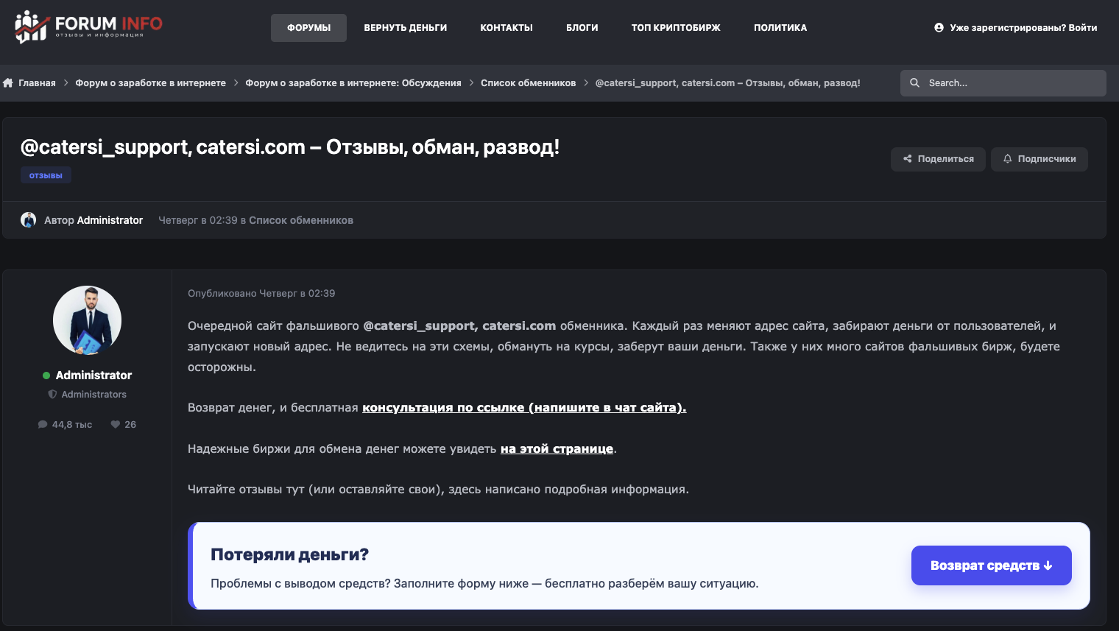Viewport: 1119px width, 631px height.
Task: Click the ОТЗЫВЫ tag badge
Action: pyautogui.click(x=46, y=175)
